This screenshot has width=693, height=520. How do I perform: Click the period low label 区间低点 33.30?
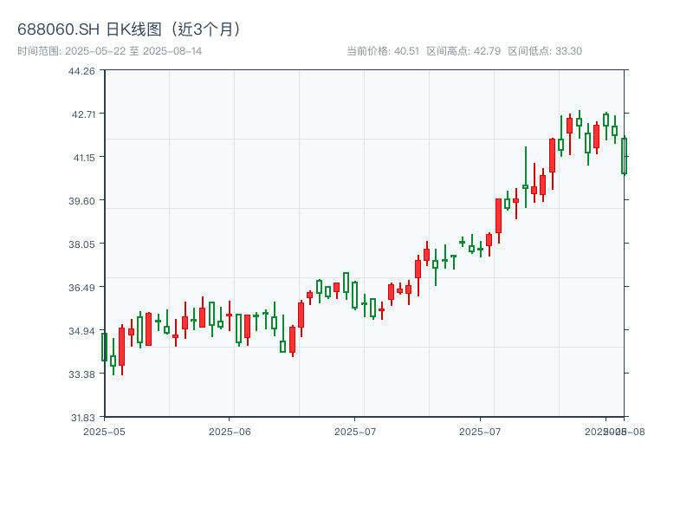(545, 51)
